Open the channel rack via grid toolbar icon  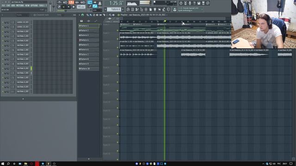click(133, 9)
